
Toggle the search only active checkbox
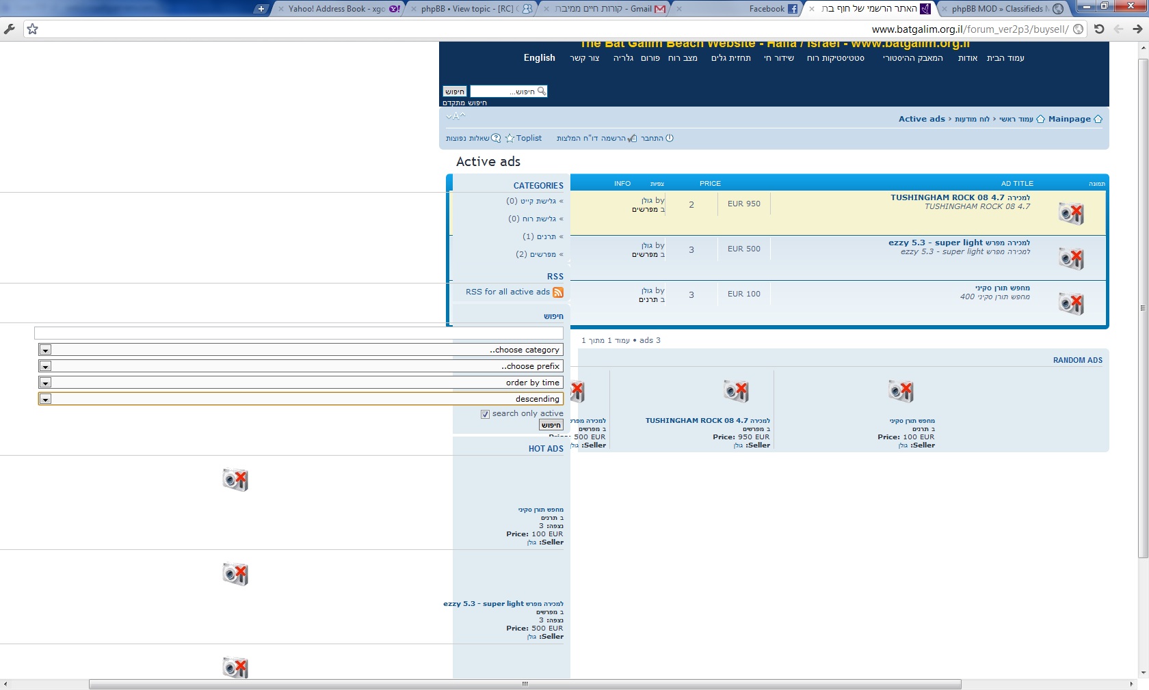click(x=485, y=414)
